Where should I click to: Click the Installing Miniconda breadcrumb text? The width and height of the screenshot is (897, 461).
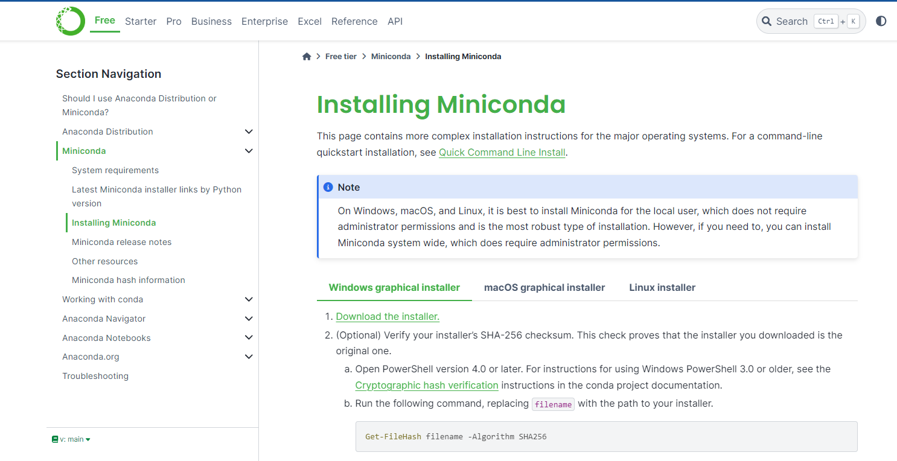(463, 56)
